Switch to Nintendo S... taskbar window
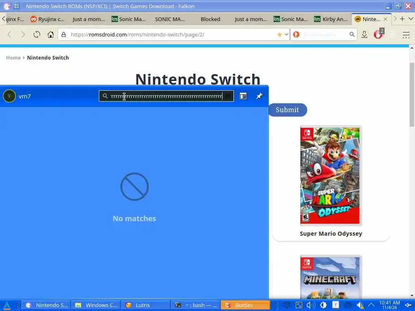Image resolution: width=415 pixels, height=311 pixels. tap(46, 305)
